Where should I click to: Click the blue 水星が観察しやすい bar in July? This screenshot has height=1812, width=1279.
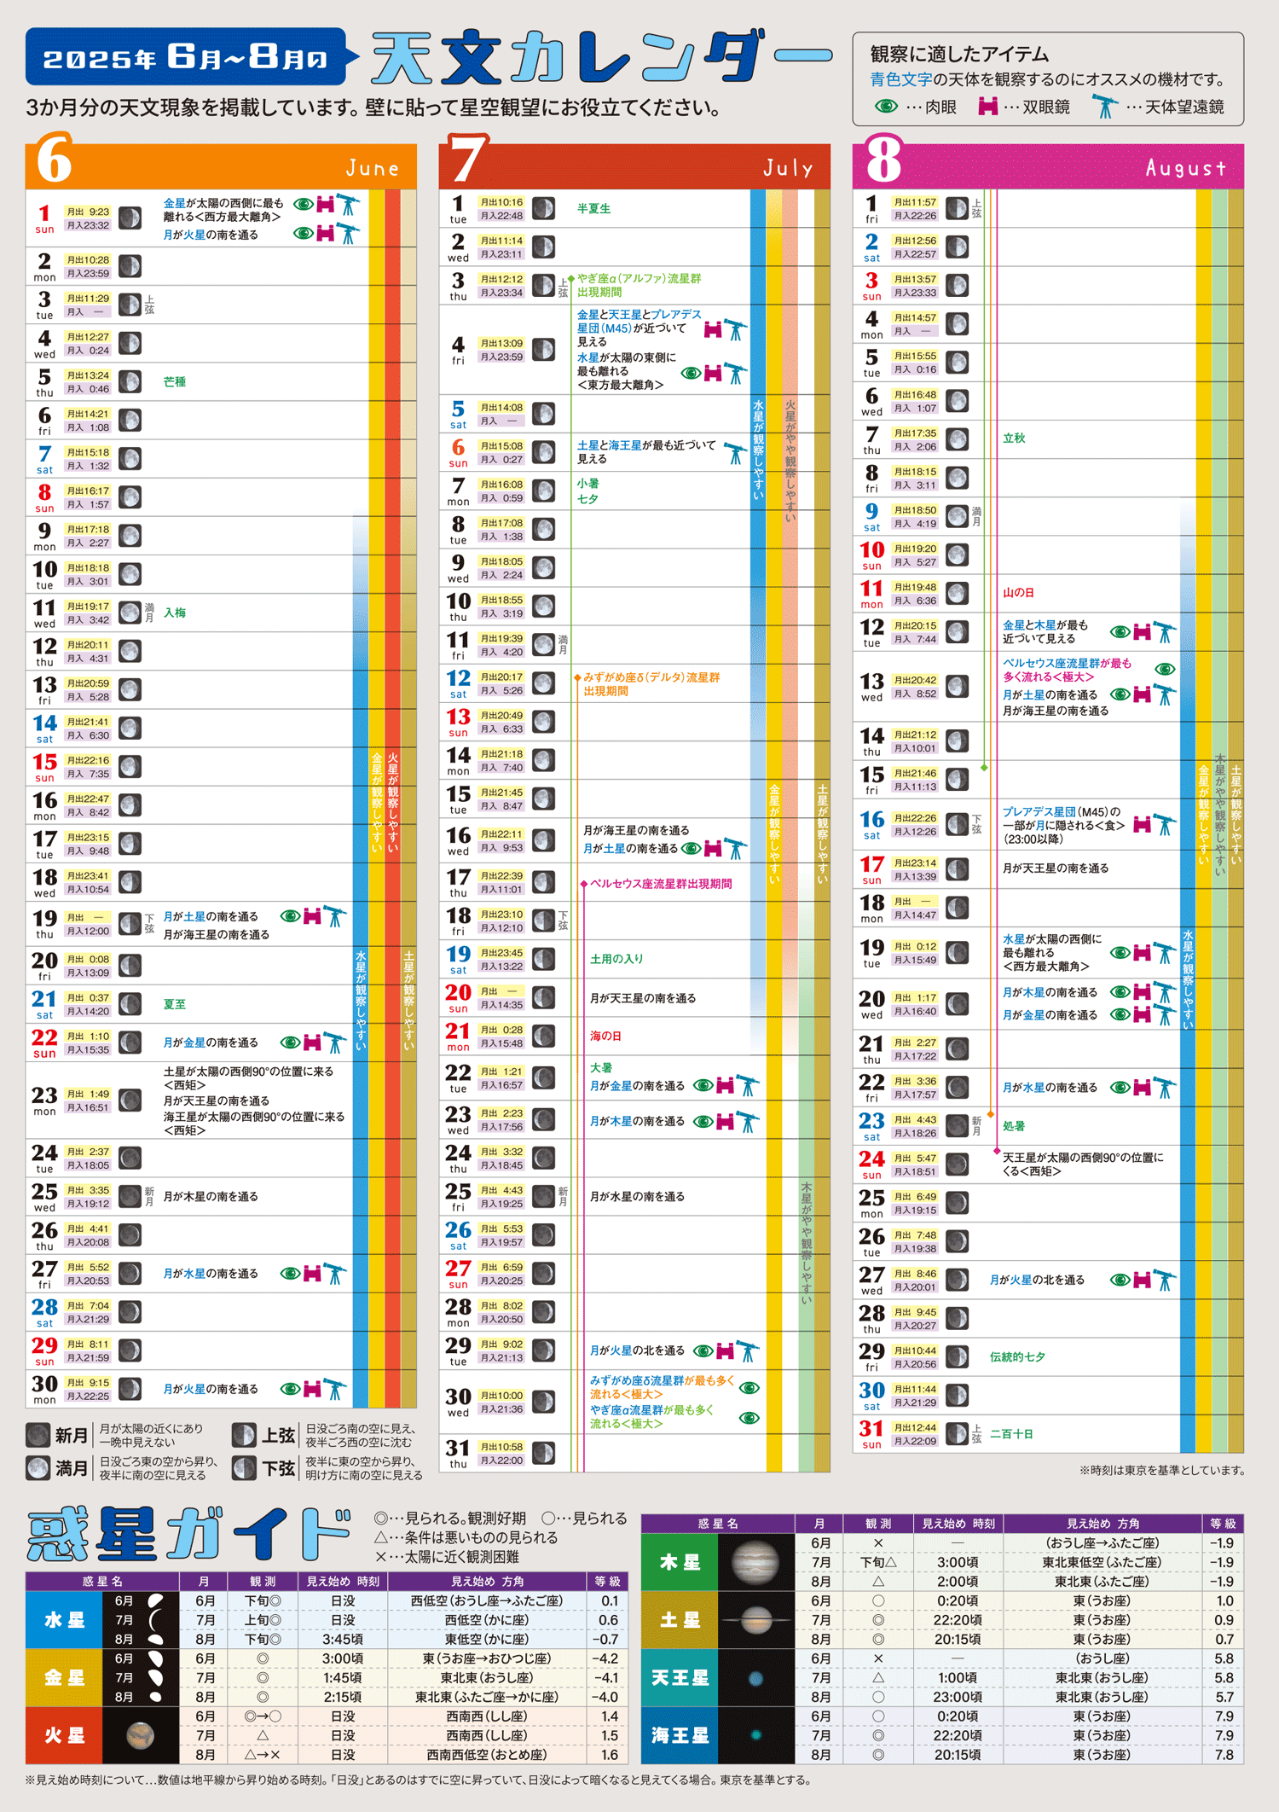point(757,448)
